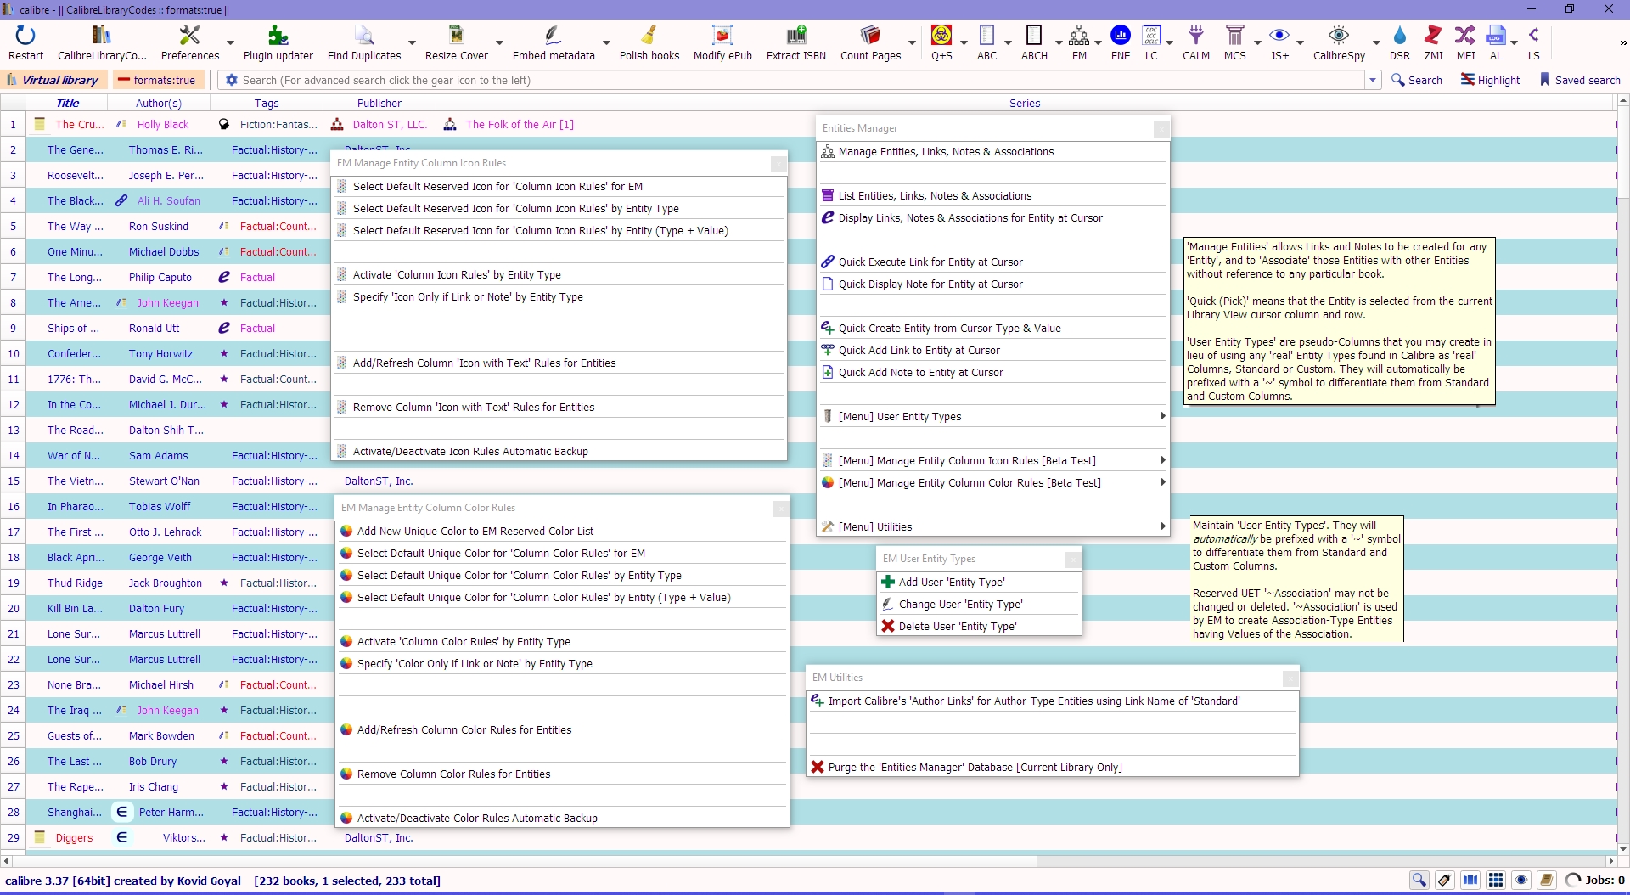Click the Embed metadata icon
1630x895 pixels.
(x=553, y=42)
